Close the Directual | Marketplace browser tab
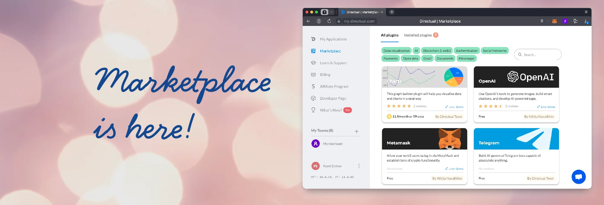The image size is (604, 205). click(x=382, y=12)
